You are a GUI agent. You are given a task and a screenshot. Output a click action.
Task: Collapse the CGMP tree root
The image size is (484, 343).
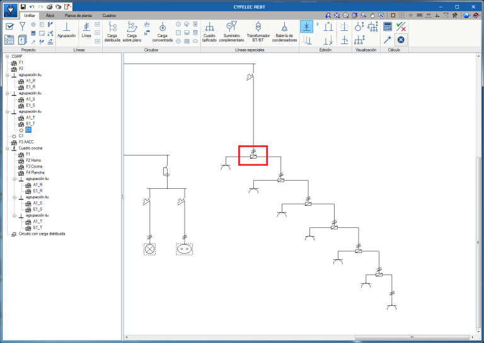(x=7, y=57)
